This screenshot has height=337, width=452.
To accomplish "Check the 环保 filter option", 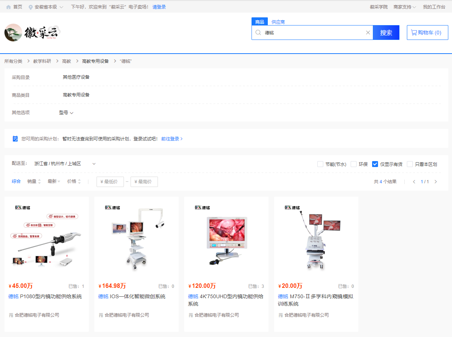I will click(x=353, y=164).
